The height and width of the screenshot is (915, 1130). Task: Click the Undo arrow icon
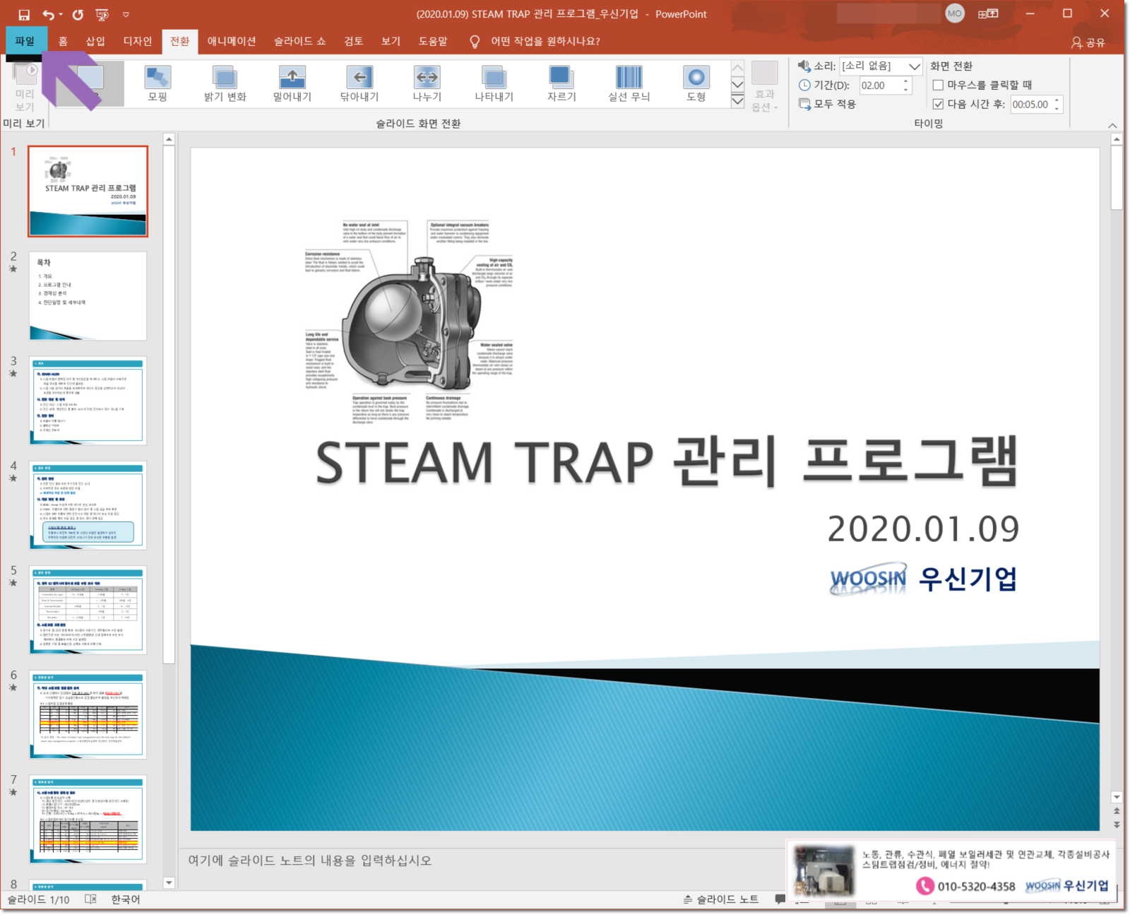(x=48, y=14)
